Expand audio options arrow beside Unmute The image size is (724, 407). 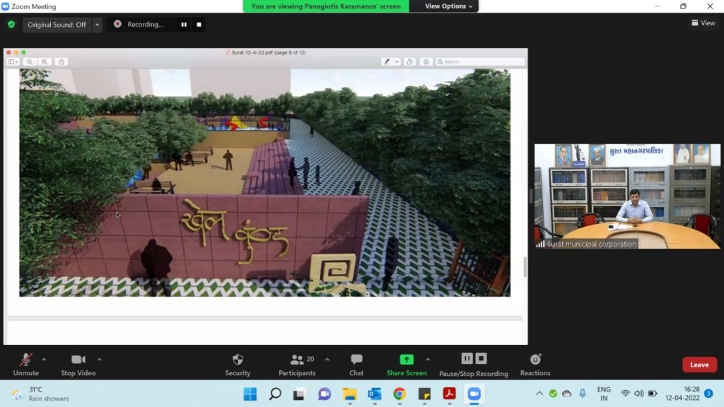click(x=44, y=359)
